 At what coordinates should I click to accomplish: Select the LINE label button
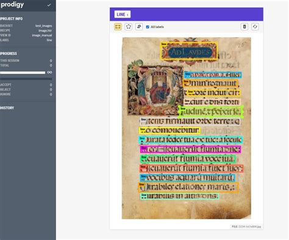coord(123,15)
